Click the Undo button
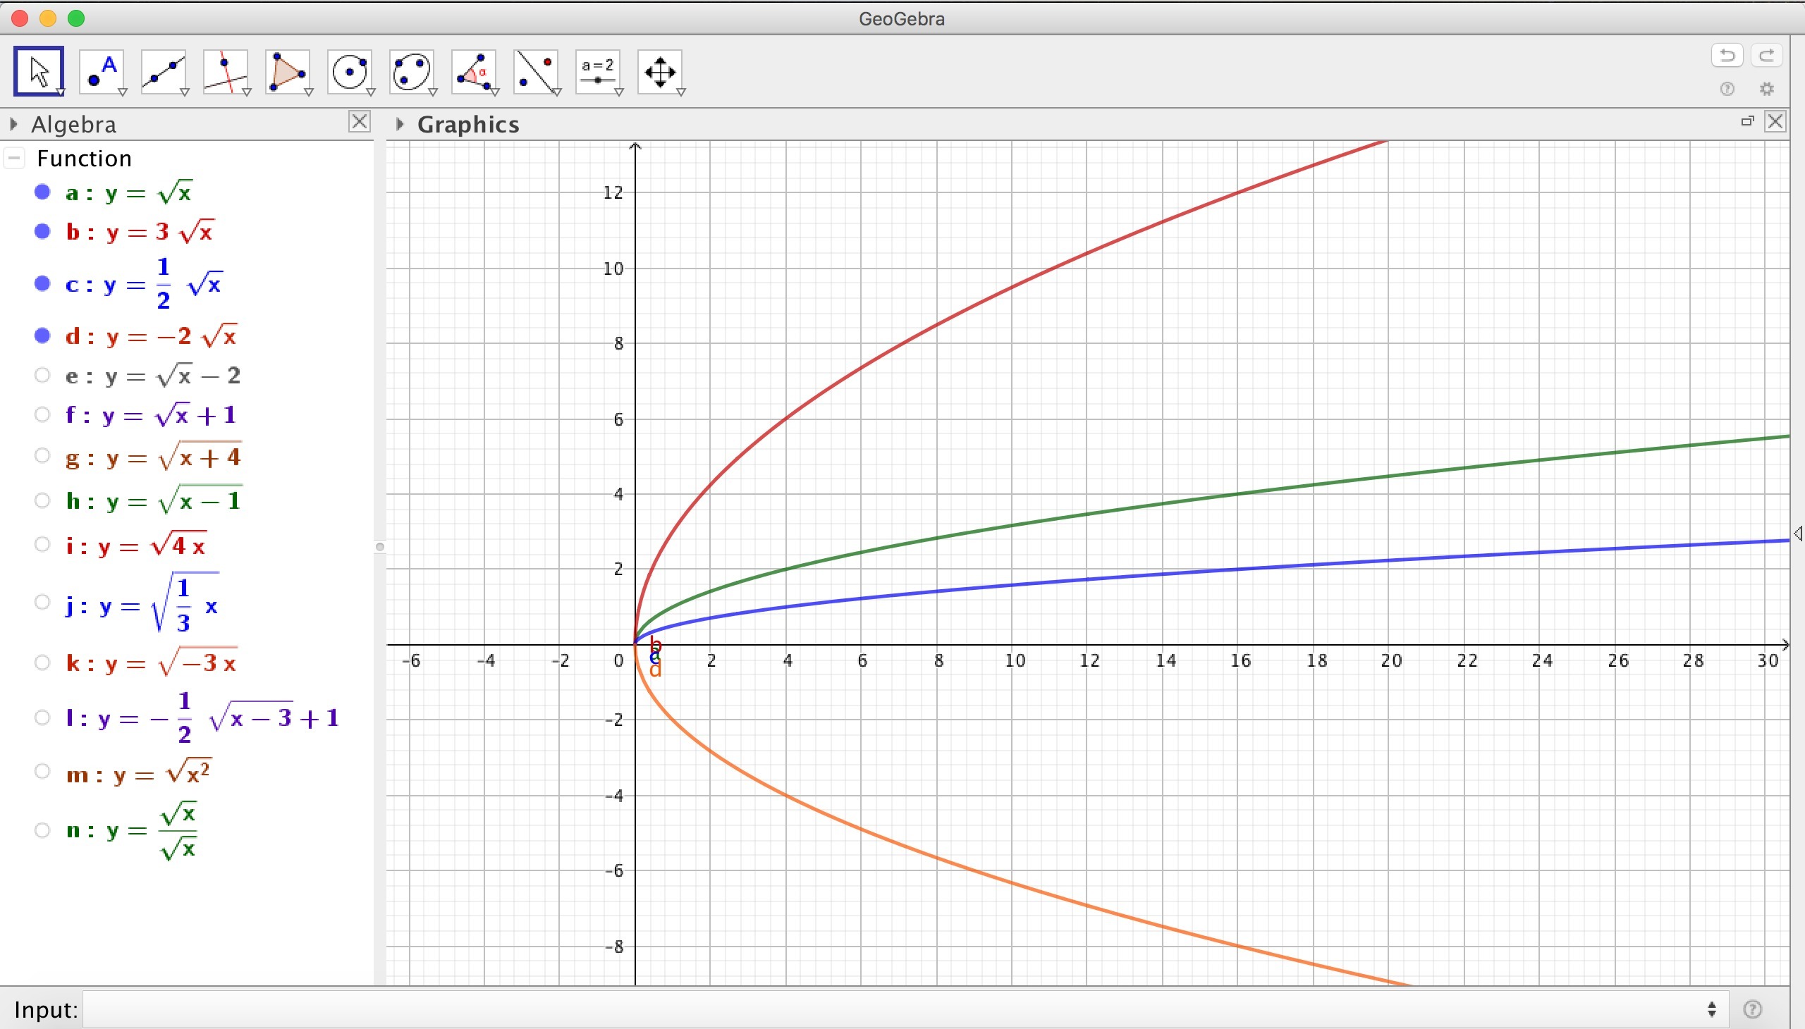Screen dimensions: 1805x1029 point(1727,55)
